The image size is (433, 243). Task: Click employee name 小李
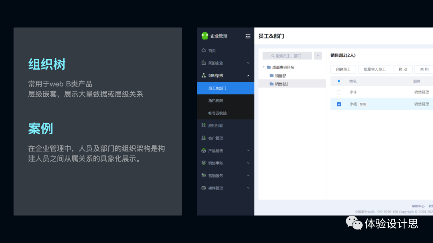[353, 92]
